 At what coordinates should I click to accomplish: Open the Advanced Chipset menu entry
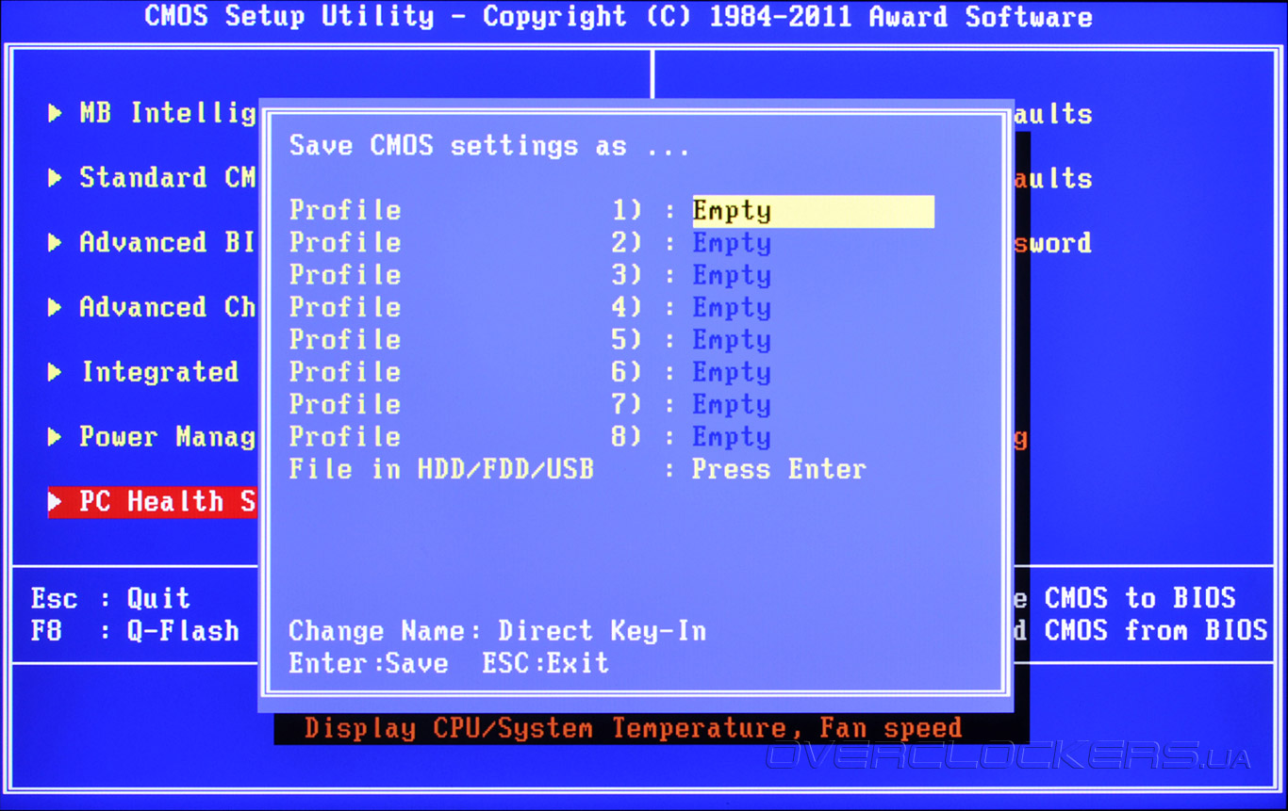click(153, 307)
